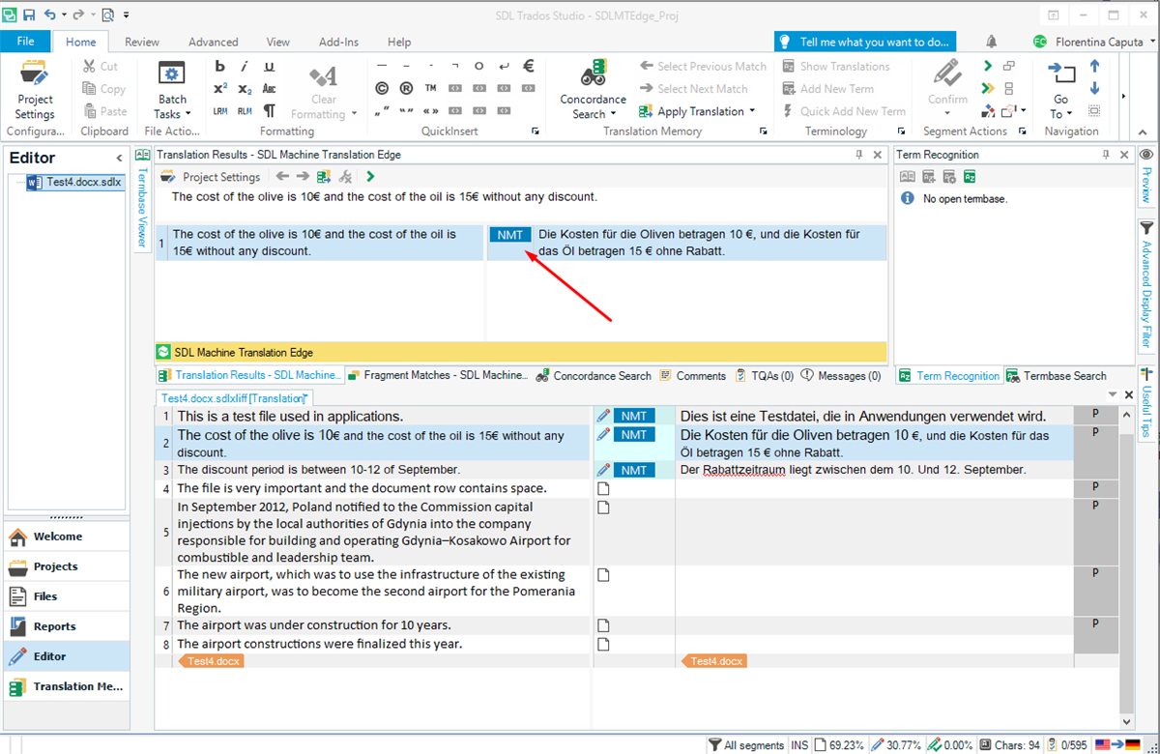This screenshot has width=1160, height=754.
Task: Click target cell of segment 4
Action: (x=874, y=489)
